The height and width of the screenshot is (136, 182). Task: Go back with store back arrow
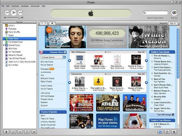pyautogui.click(x=42, y=23)
